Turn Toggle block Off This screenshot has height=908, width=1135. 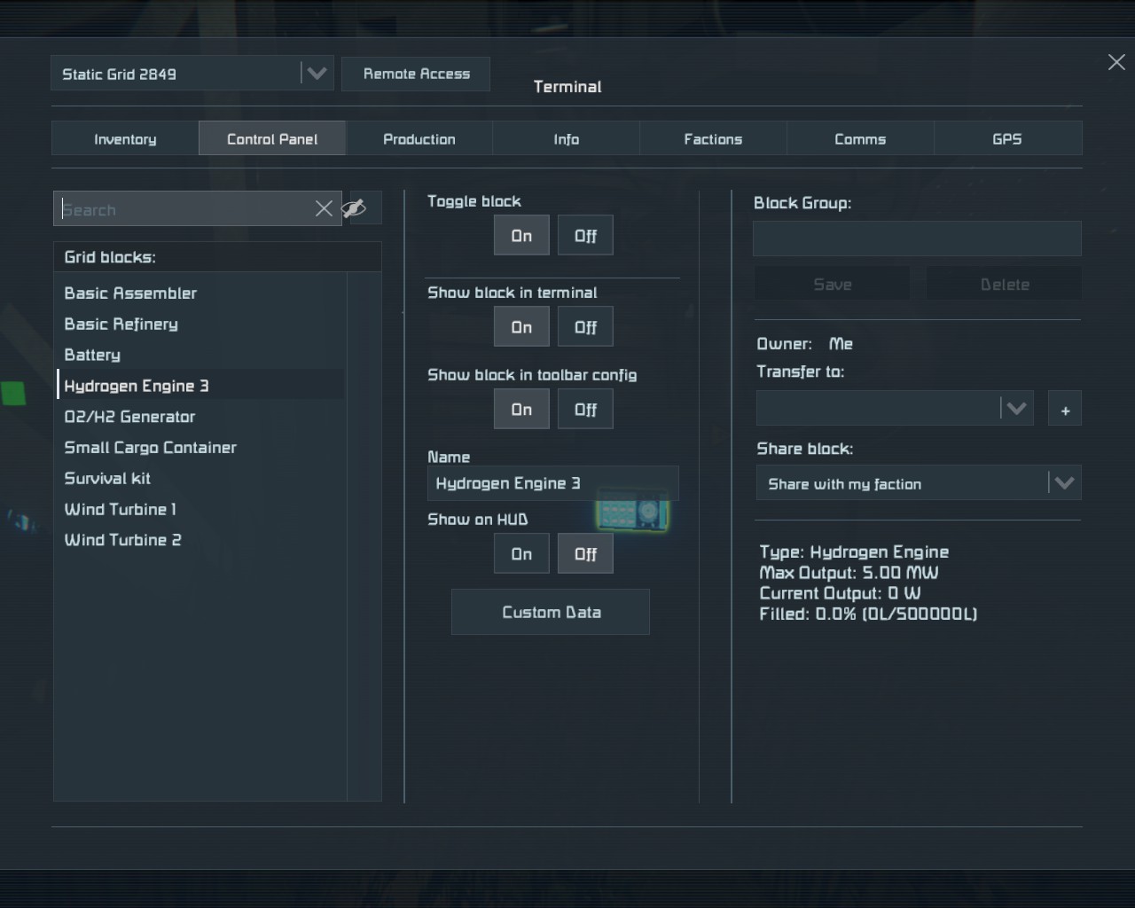click(x=585, y=236)
